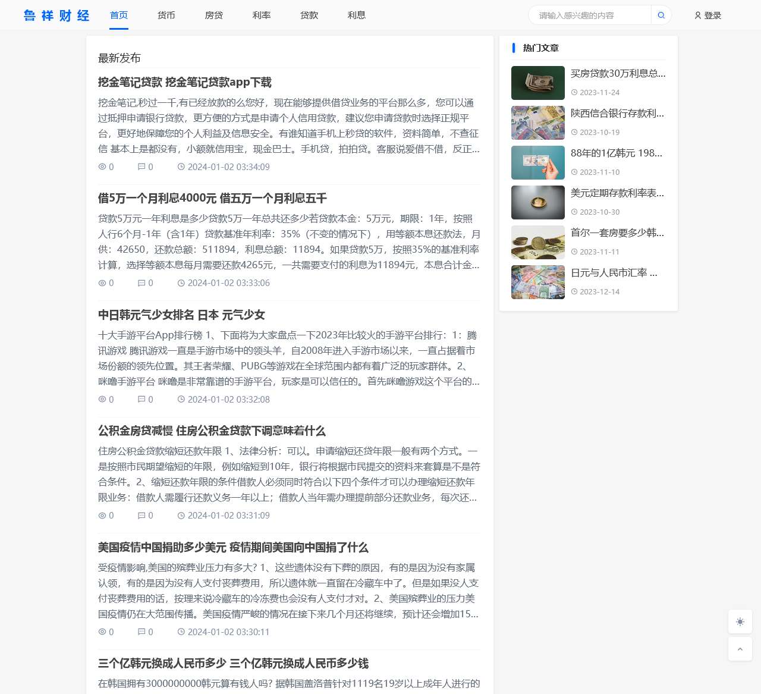The image size is (761, 694).
Task: Open article 三个亿韩元换成人民币多少
Action: pos(233,664)
